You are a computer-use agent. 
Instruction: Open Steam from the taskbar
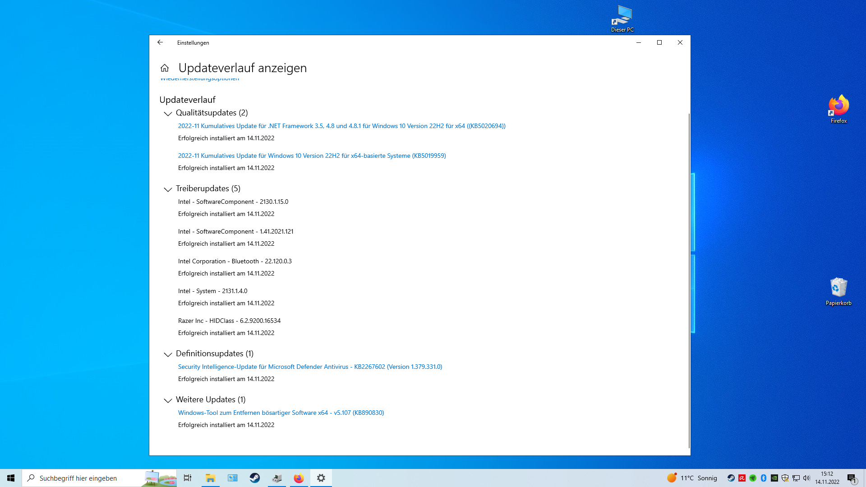pyautogui.click(x=255, y=478)
